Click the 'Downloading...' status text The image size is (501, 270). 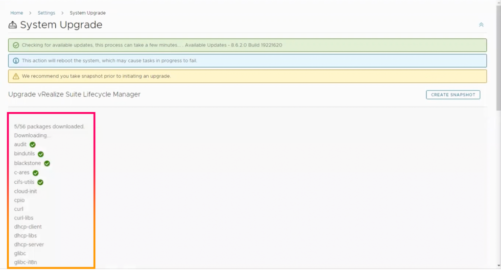tap(32, 135)
